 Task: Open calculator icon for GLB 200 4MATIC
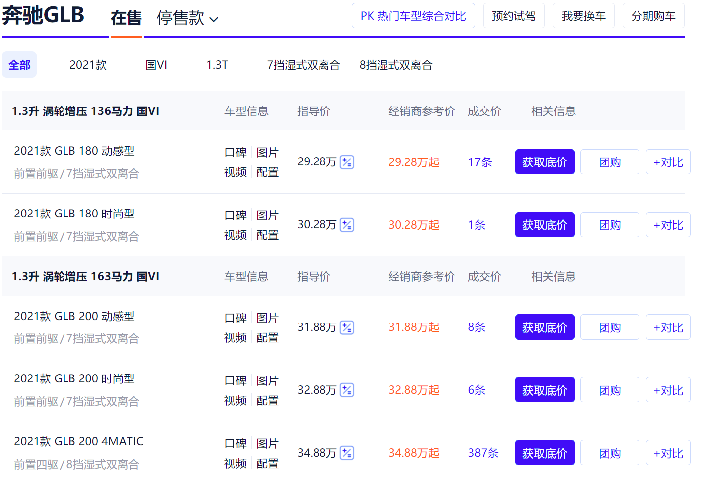coord(347,453)
